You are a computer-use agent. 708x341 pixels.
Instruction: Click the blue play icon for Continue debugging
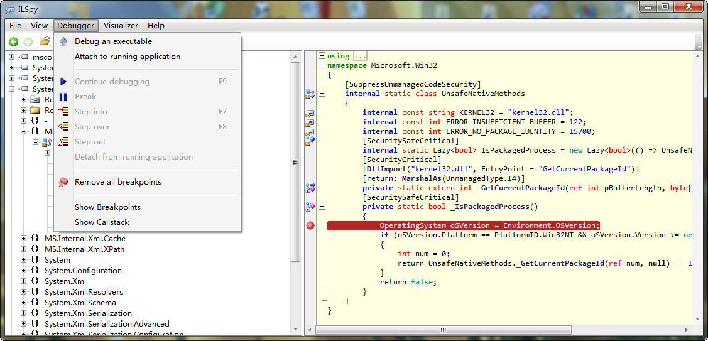click(x=63, y=82)
